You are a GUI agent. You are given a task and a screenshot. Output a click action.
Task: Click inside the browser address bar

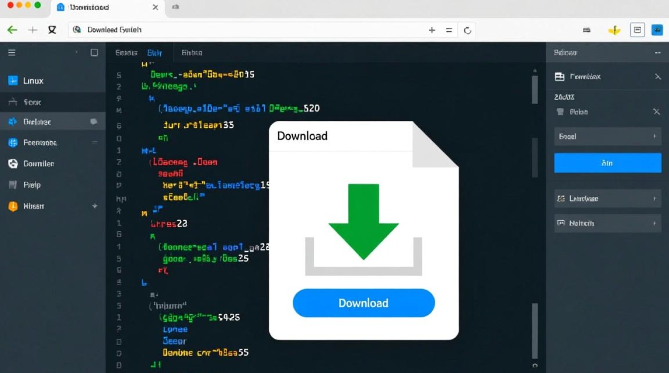[x=249, y=30]
